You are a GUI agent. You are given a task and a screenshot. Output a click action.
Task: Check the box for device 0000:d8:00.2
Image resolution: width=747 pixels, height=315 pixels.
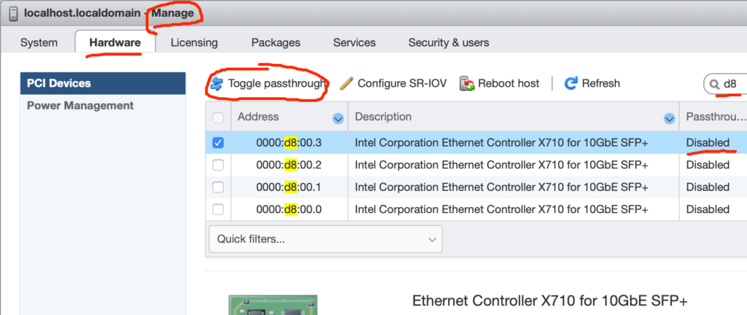click(217, 165)
